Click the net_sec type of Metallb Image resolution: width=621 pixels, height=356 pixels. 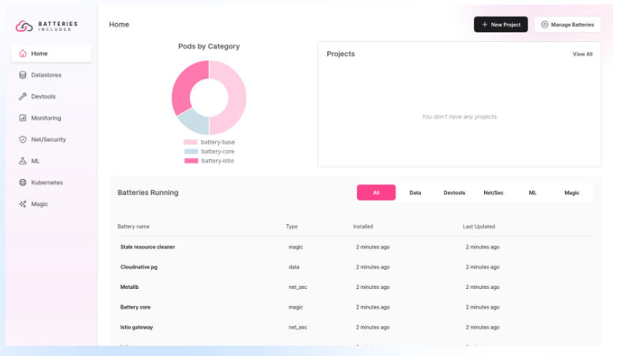tap(297, 287)
